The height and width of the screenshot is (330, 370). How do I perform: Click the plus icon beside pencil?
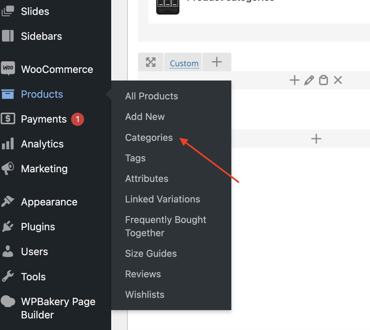295,80
